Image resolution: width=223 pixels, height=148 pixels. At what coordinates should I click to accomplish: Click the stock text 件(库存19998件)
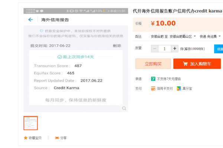point(193,49)
